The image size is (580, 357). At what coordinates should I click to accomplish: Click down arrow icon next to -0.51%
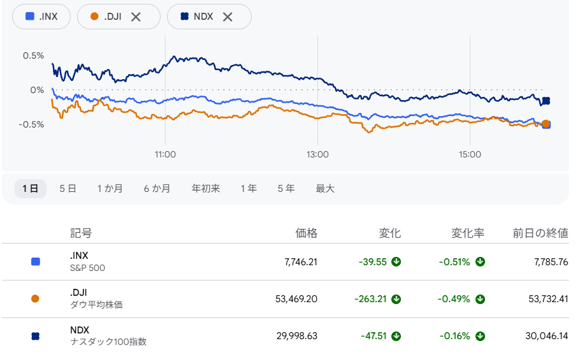(x=480, y=262)
